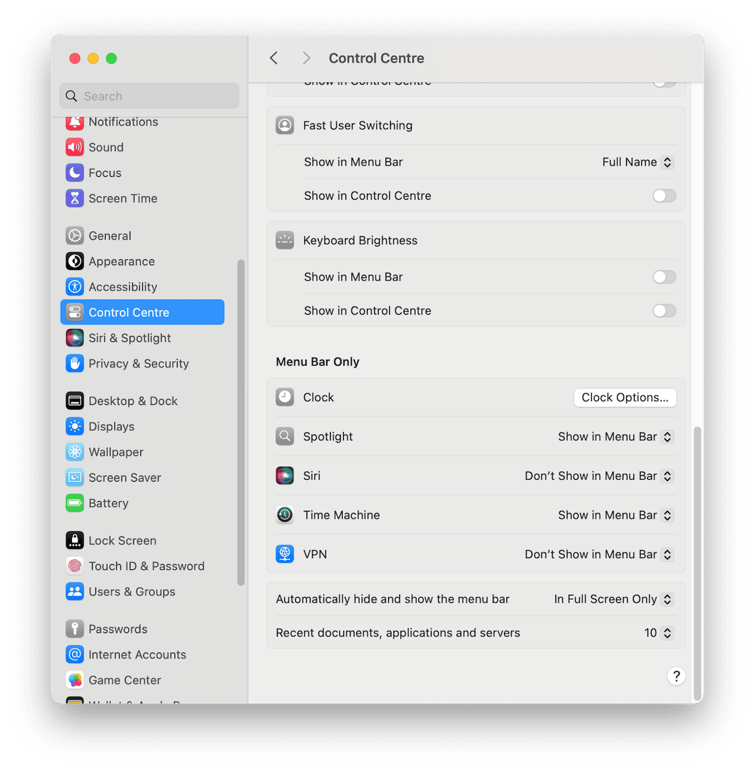This screenshot has width=755, height=771.
Task: Click the Time Machine icon
Action: 285,515
